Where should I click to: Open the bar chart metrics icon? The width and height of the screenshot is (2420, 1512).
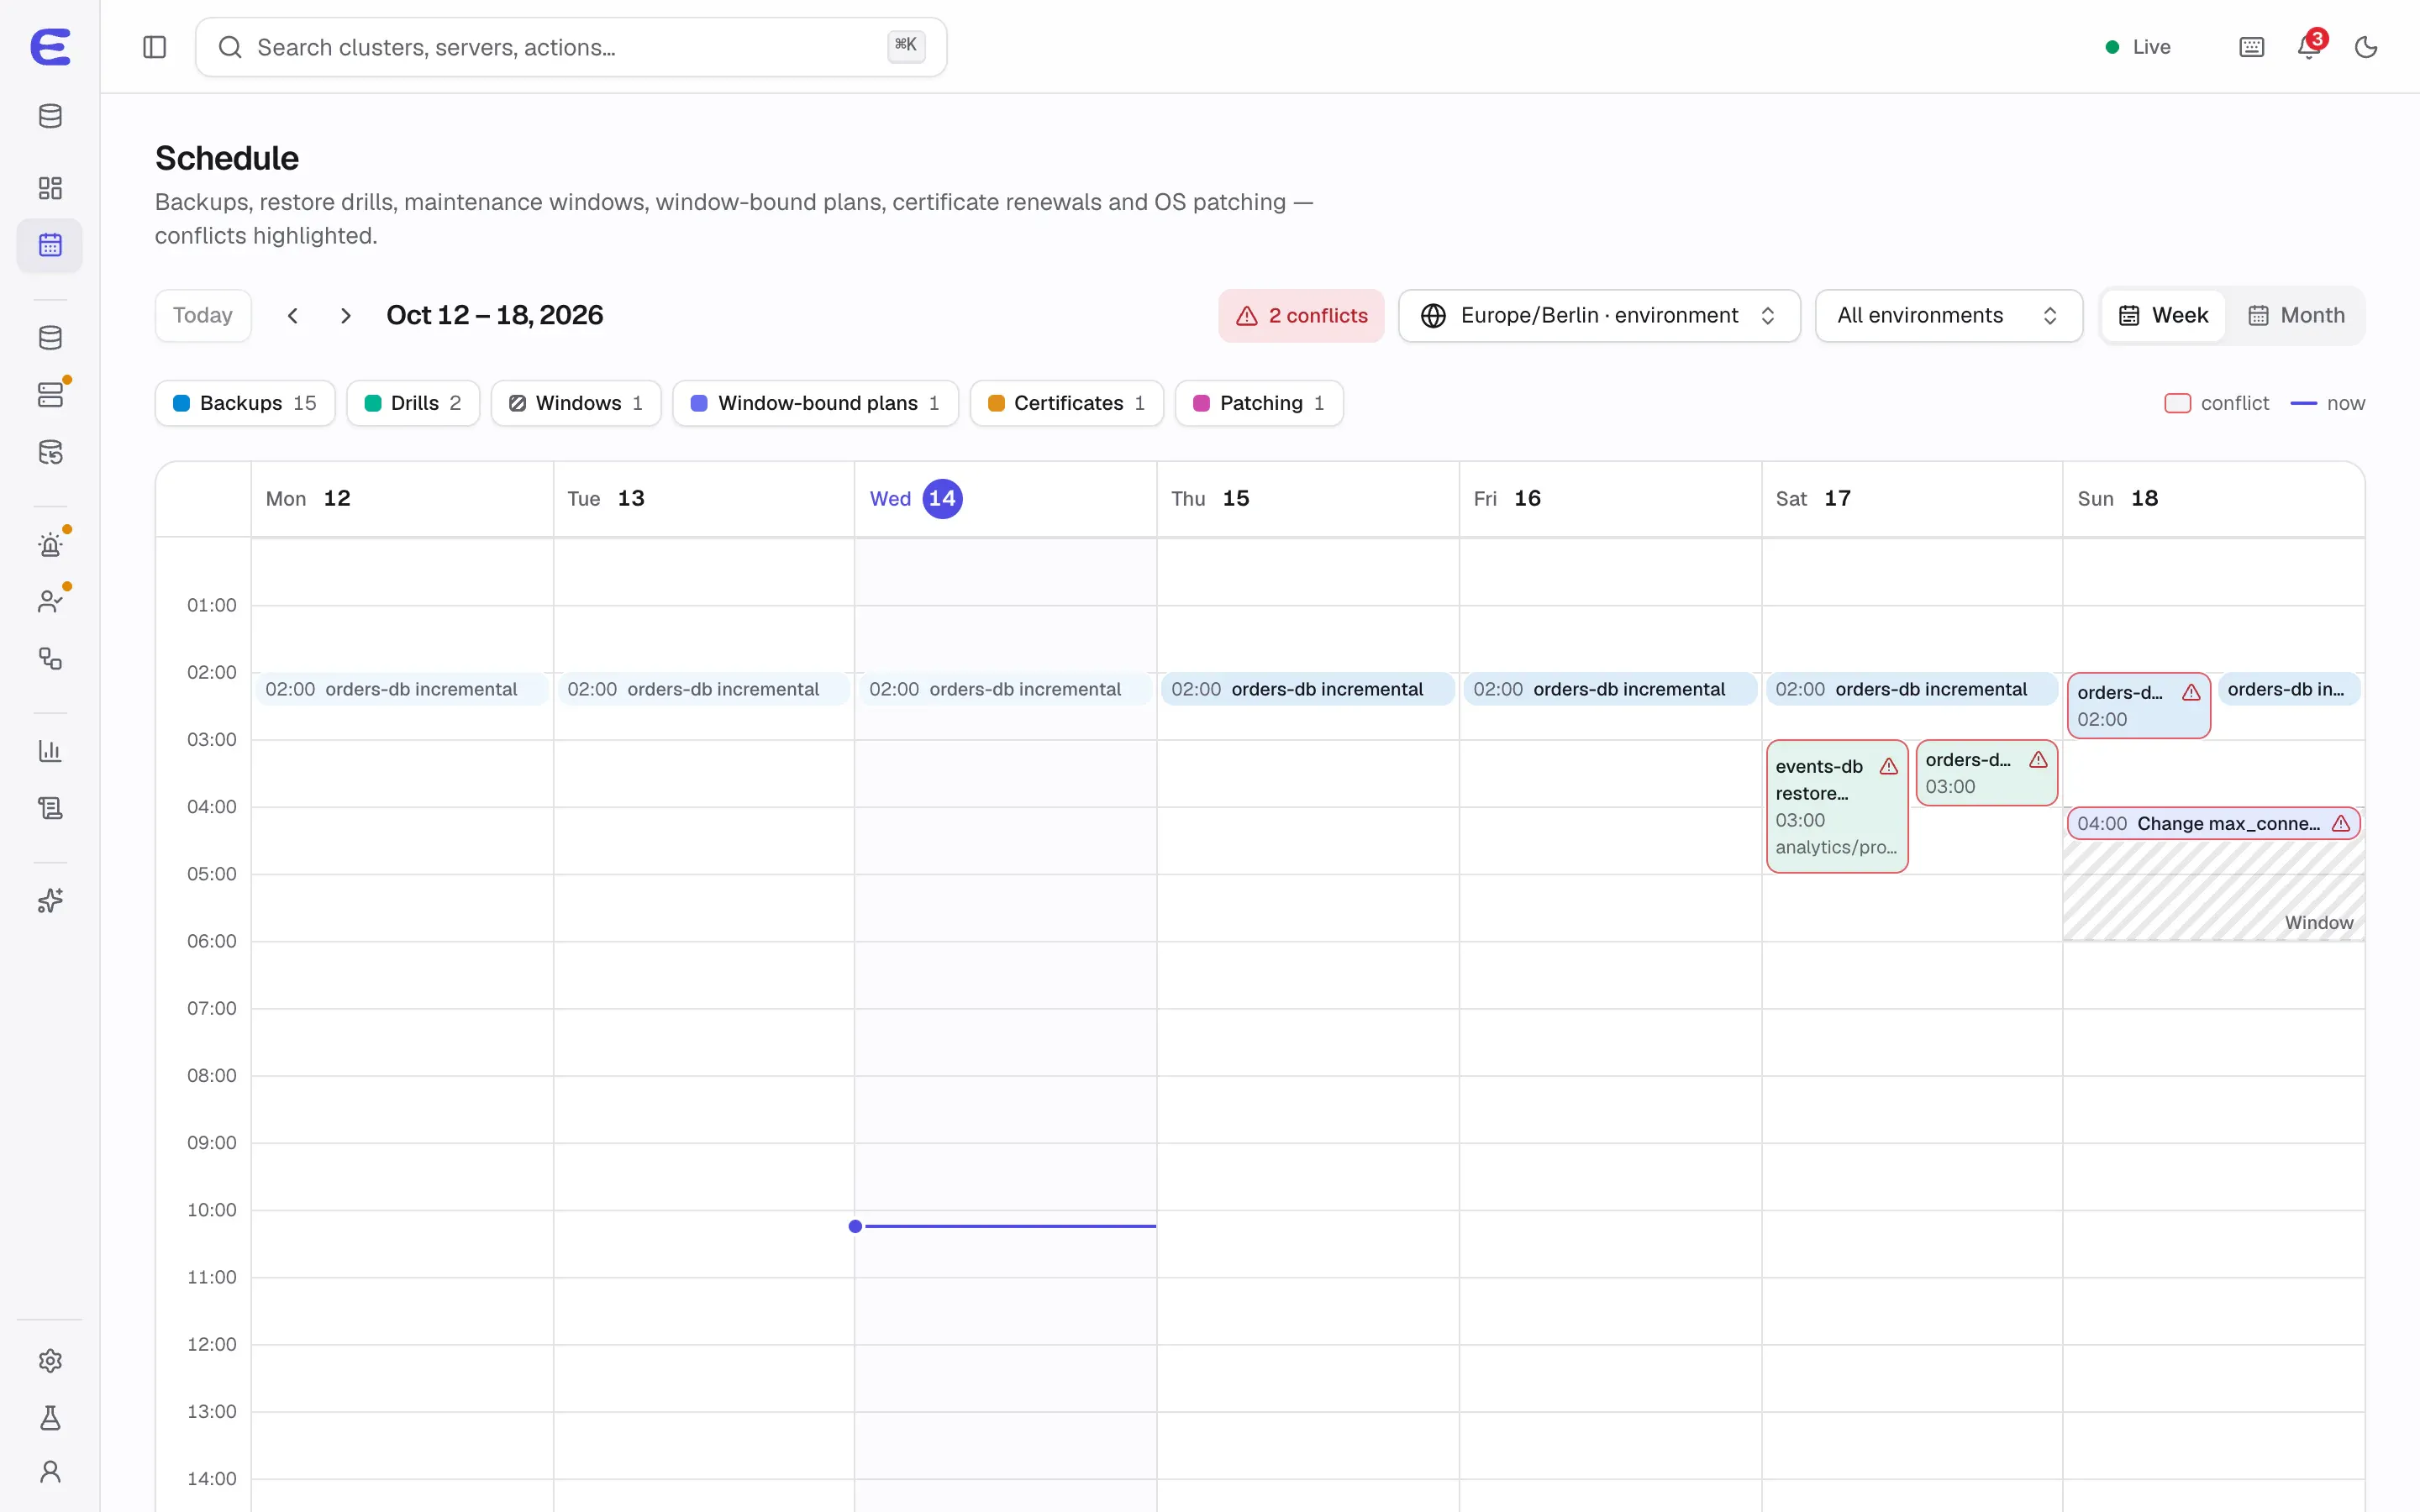(x=50, y=751)
